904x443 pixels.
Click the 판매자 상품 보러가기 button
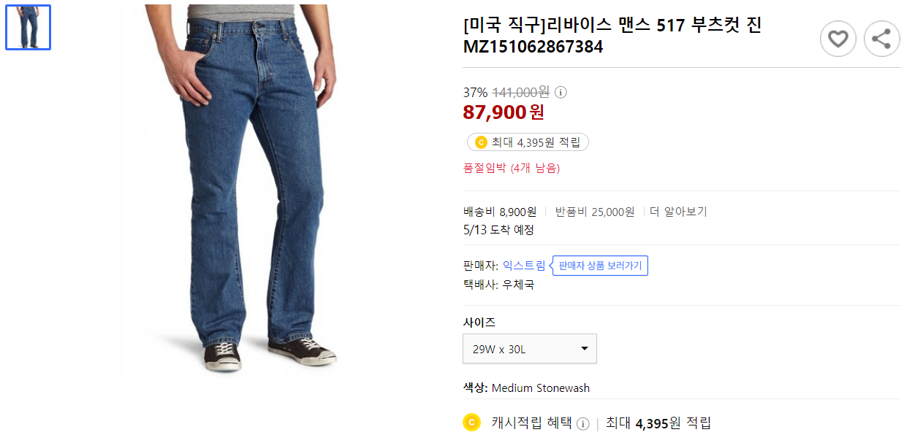tap(599, 265)
